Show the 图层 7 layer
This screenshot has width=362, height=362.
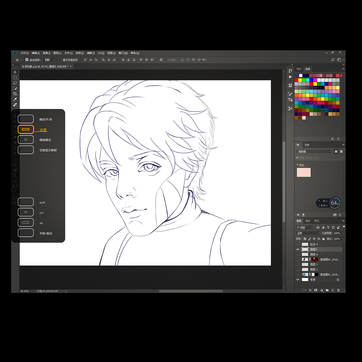pos(298,264)
